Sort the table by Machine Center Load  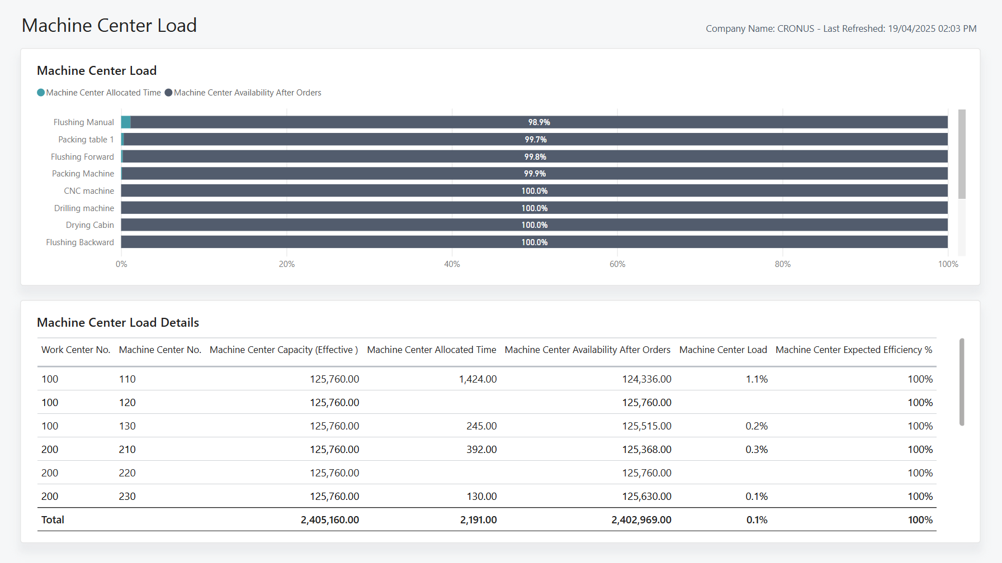pos(722,349)
